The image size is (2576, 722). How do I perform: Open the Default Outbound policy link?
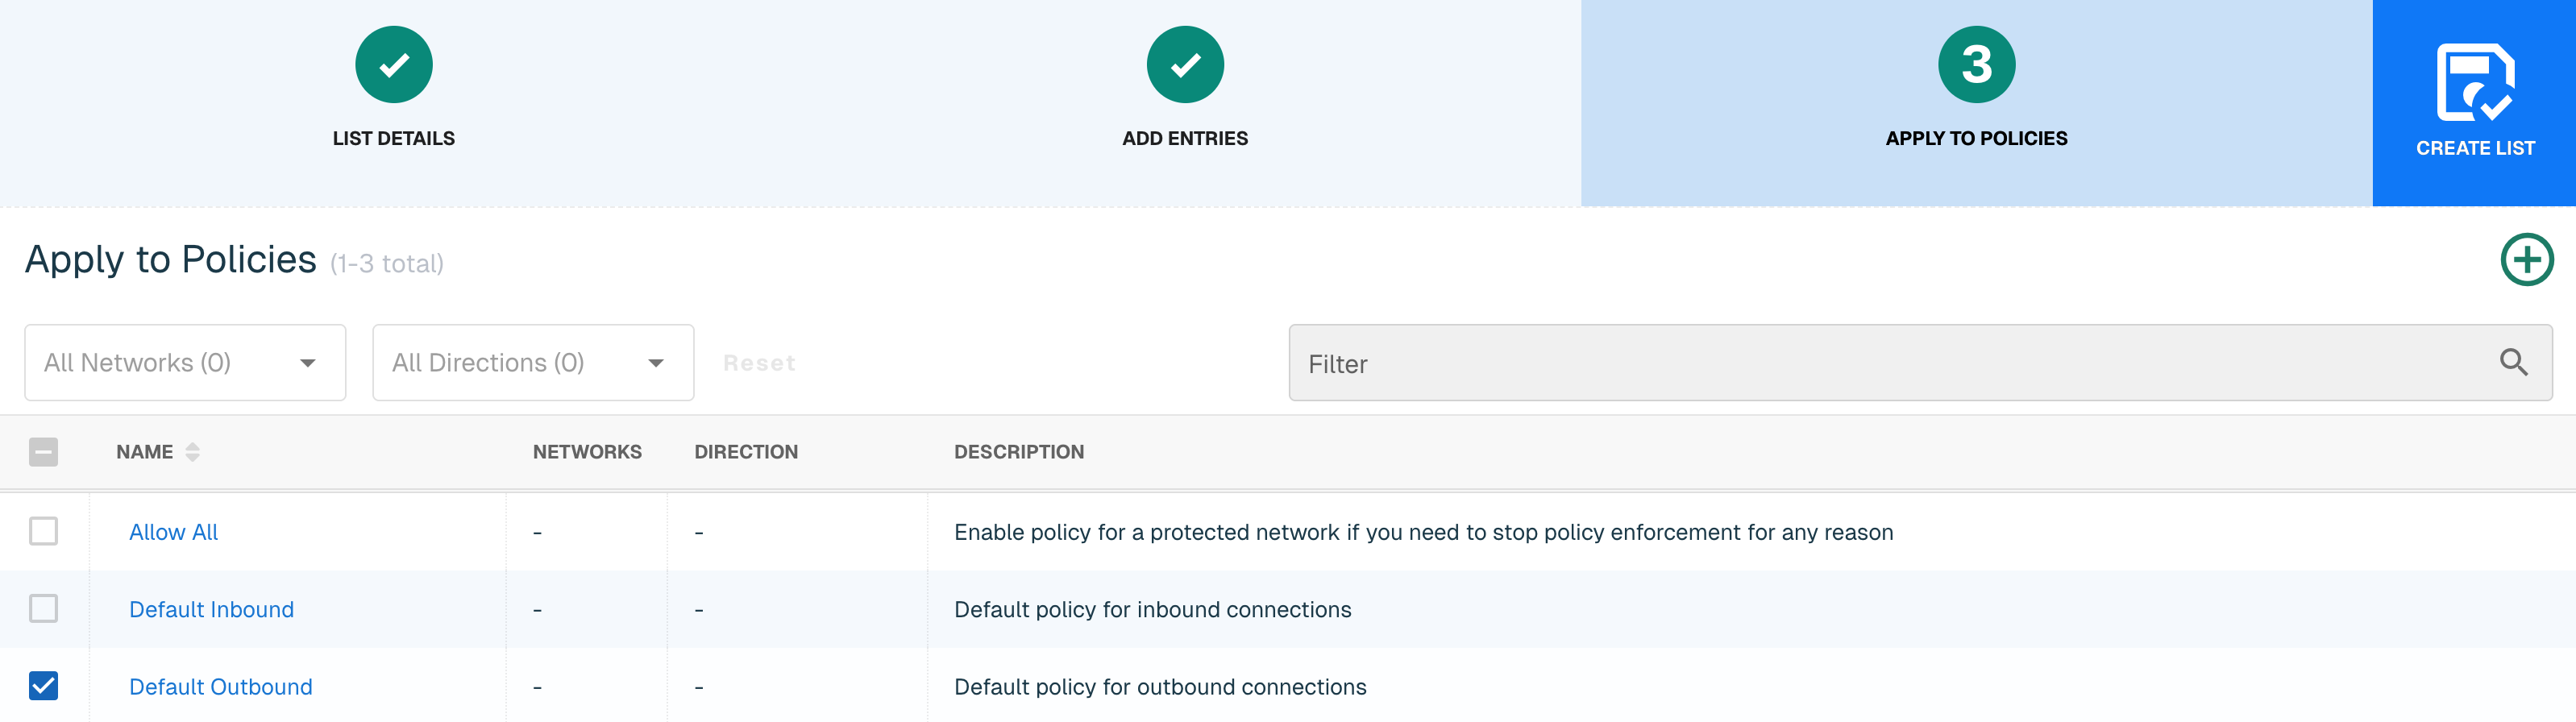tap(221, 687)
